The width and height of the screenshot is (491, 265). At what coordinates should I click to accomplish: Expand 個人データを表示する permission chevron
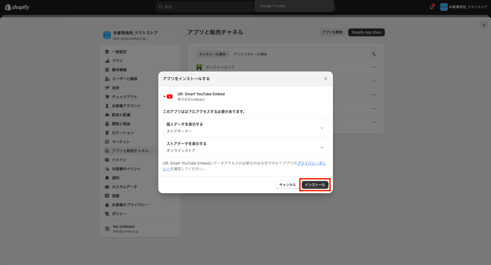coord(322,128)
